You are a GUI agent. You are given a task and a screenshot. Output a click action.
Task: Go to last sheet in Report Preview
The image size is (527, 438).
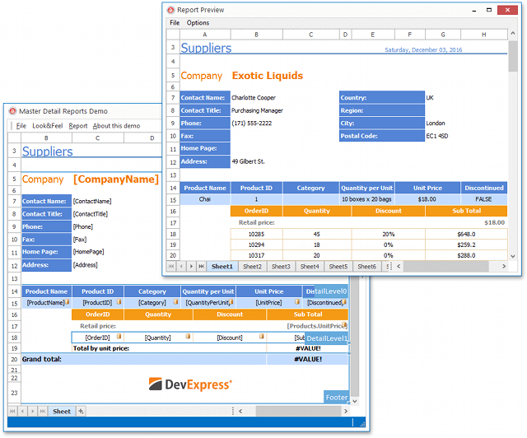coord(202,267)
